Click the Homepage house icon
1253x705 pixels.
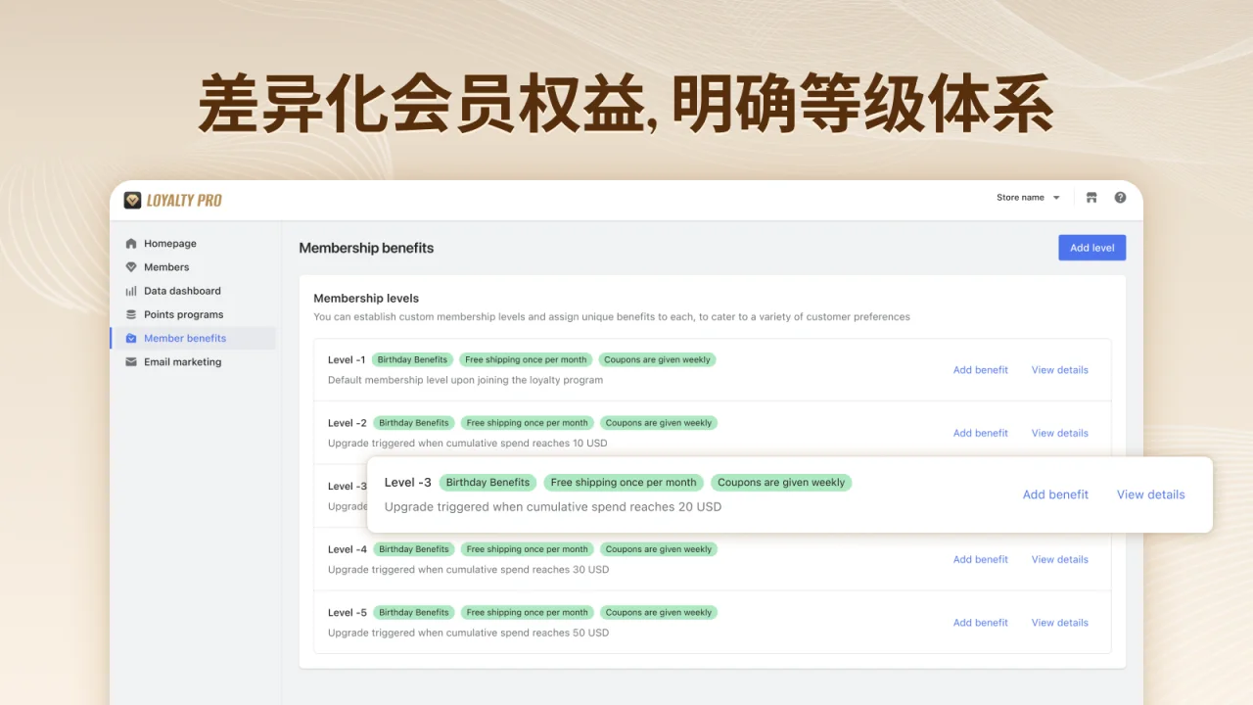tap(131, 244)
